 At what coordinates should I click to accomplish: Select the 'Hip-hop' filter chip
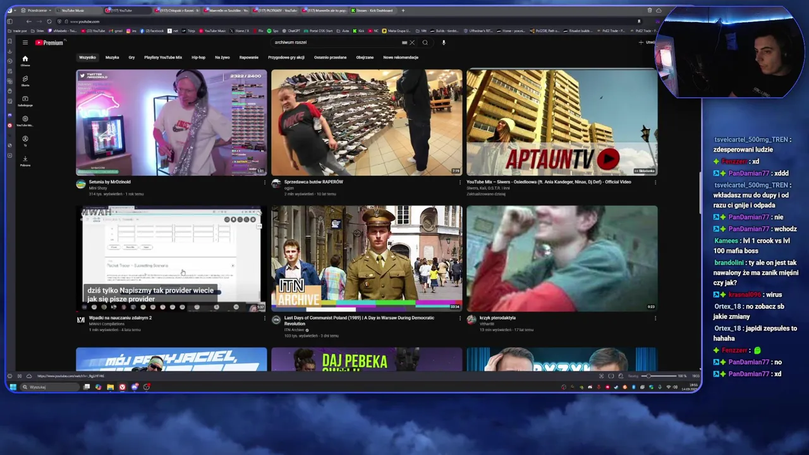[x=198, y=58]
